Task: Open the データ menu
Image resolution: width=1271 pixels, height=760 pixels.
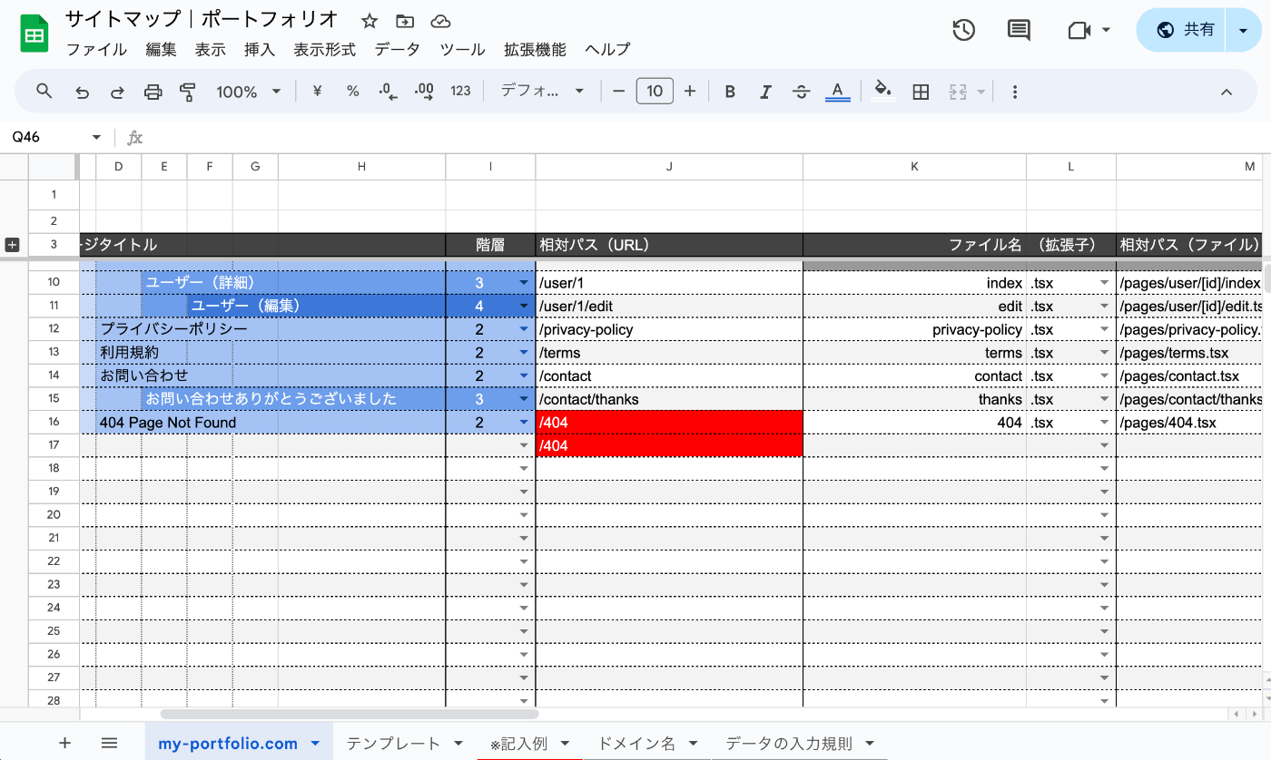Action: 398,50
